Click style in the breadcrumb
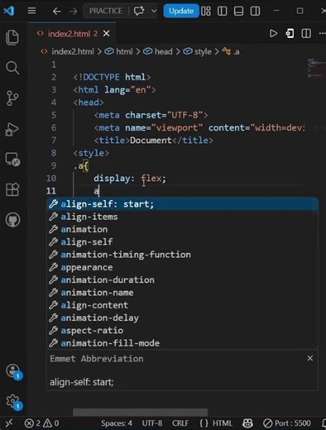The width and height of the screenshot is (326, 430). 198,51
